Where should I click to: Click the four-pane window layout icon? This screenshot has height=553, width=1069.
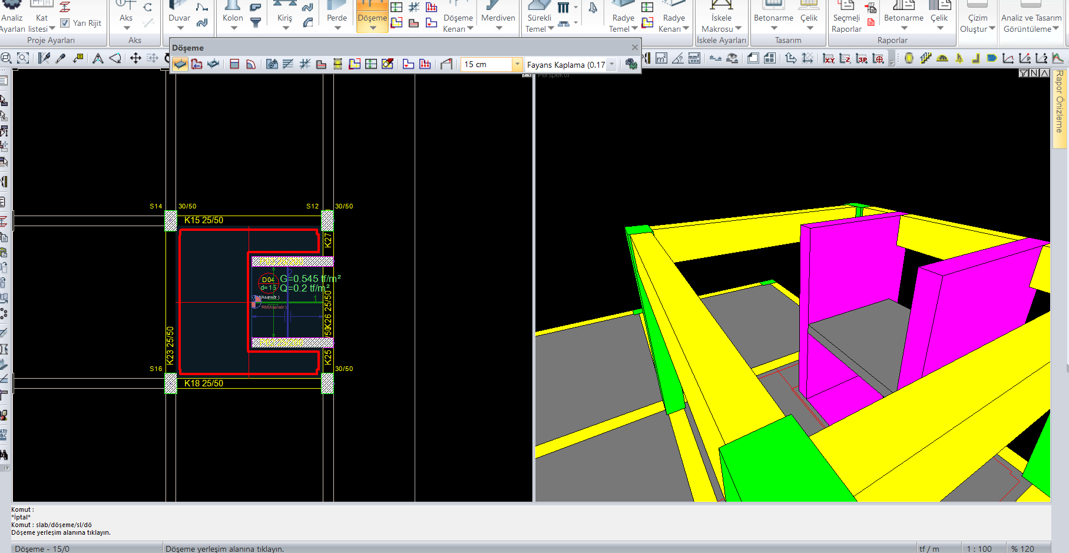tap(770, 58)
